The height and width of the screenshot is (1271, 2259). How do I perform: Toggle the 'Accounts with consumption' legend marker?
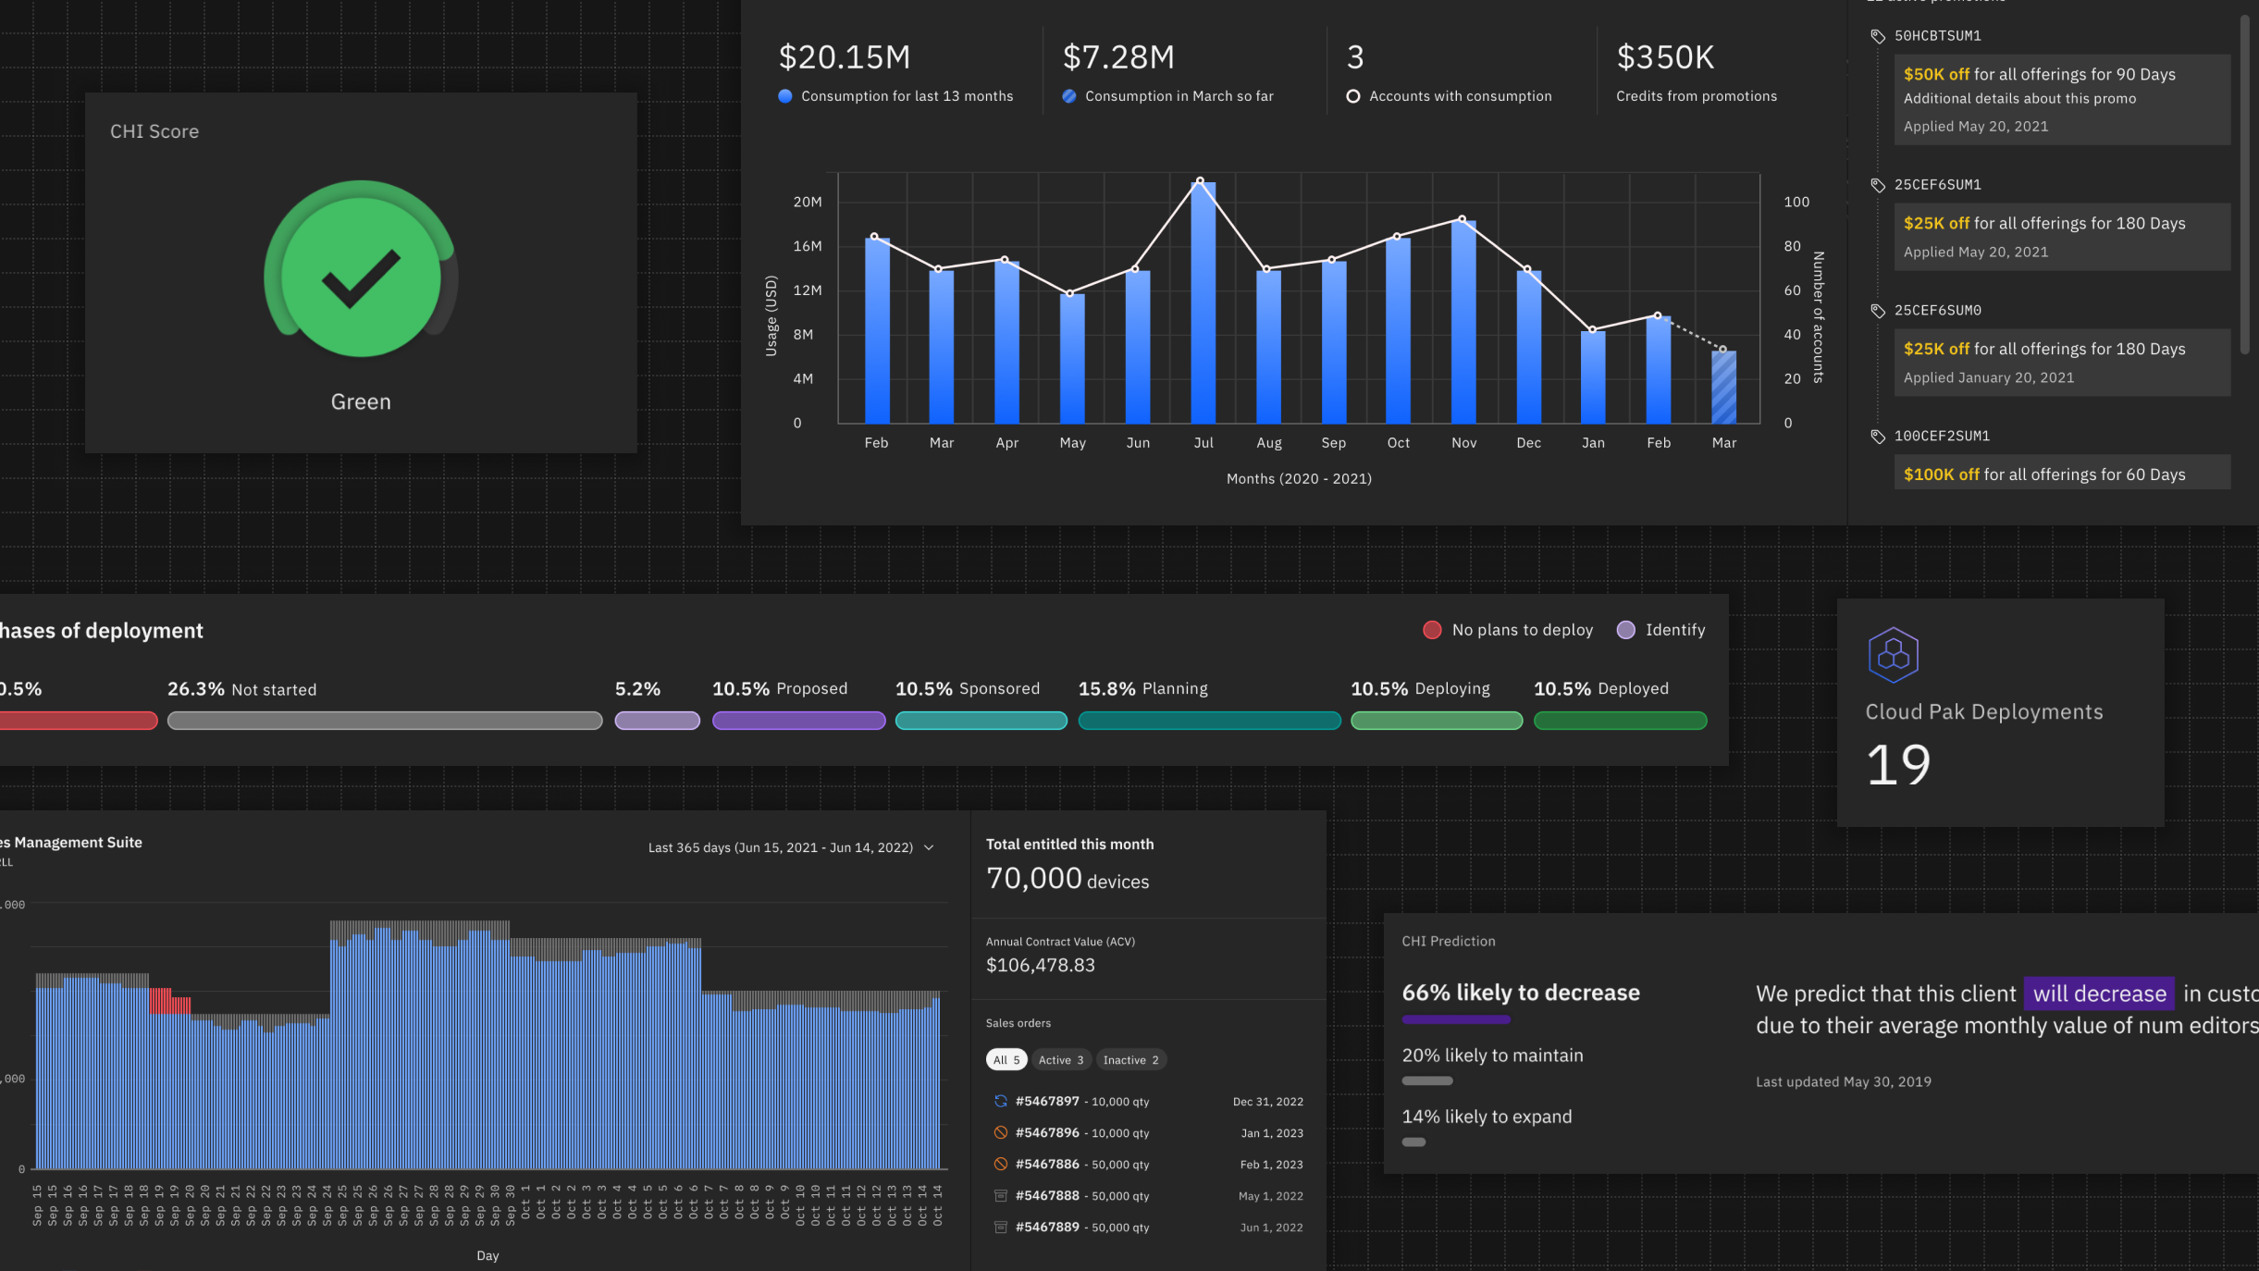1352,96
